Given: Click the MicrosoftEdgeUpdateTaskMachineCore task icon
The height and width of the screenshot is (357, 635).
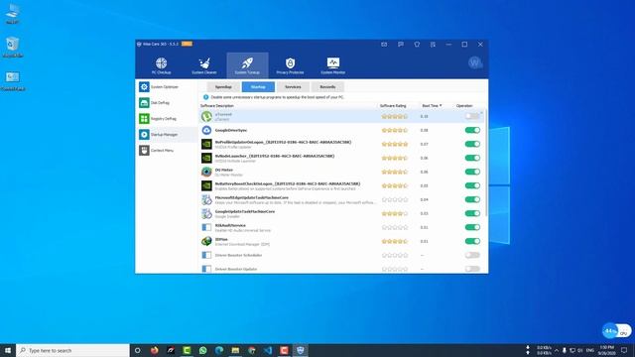Looking at the screenshot, I should click(x=206, y=199).
